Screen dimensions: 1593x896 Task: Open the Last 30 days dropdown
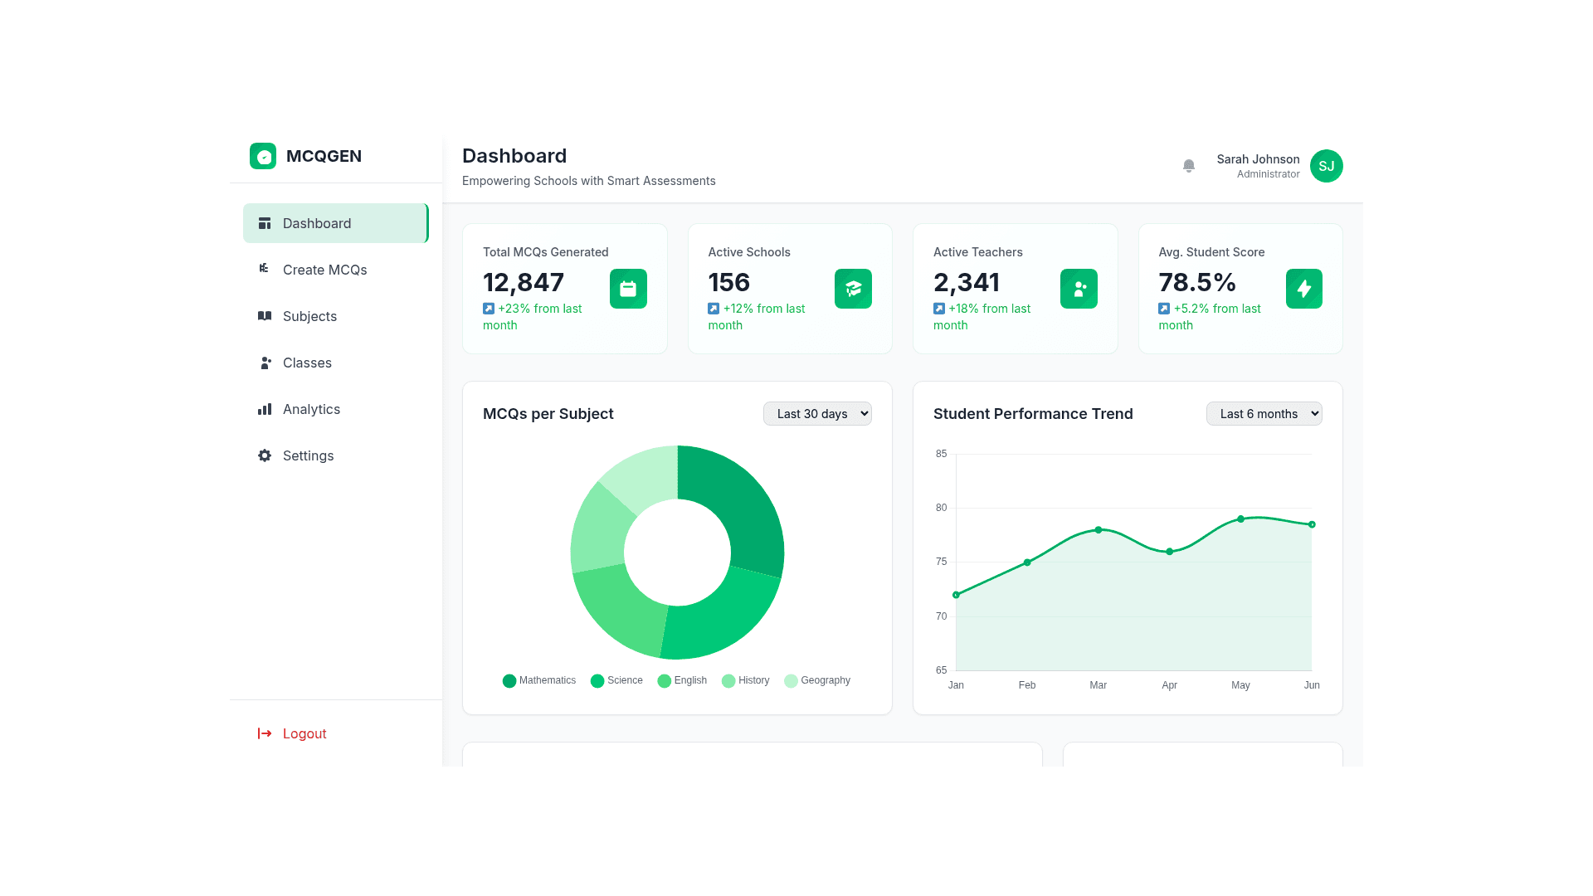(x=817, y=413)
